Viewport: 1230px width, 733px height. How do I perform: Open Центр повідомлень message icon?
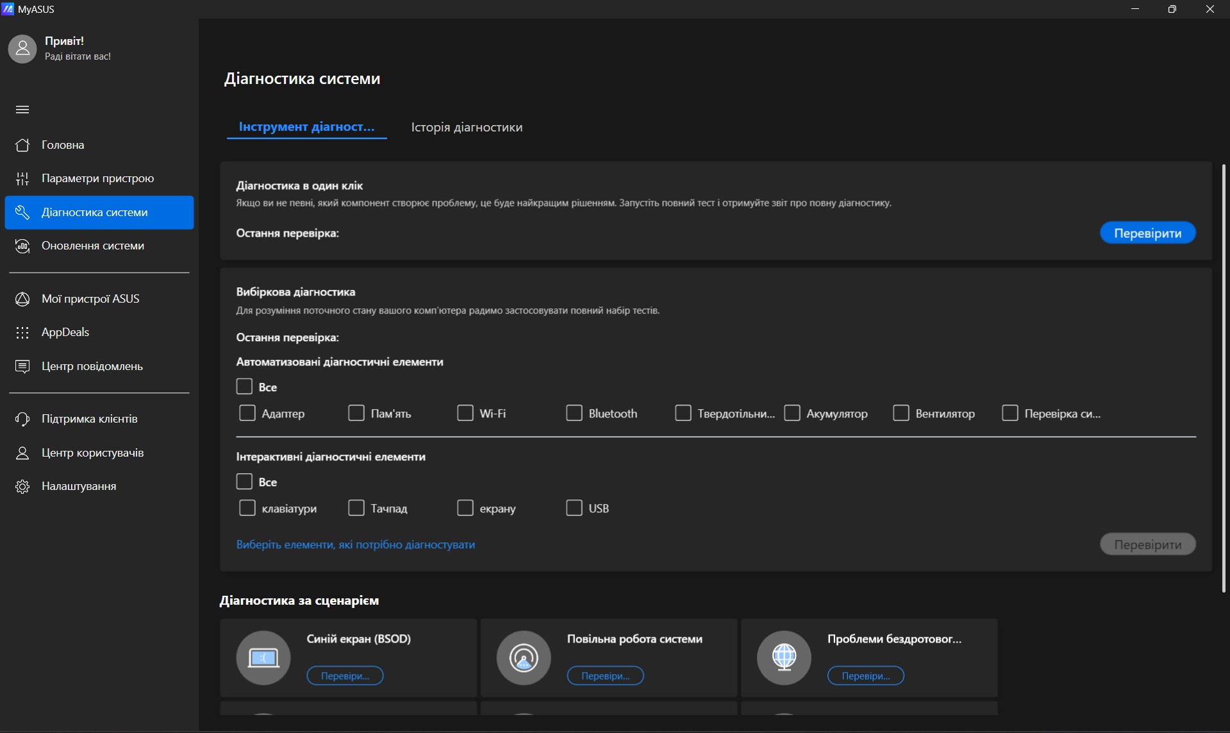pos(22,366)
